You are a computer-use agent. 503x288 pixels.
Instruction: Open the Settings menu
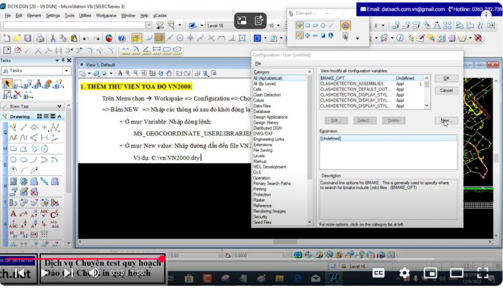click(53, 16)
